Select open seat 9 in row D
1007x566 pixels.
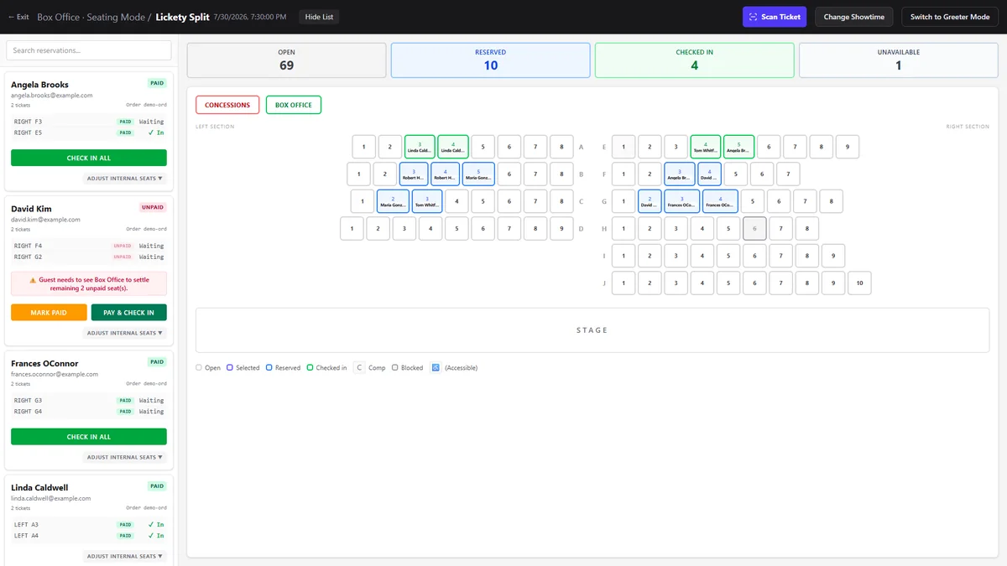click(x=561, y=228)
